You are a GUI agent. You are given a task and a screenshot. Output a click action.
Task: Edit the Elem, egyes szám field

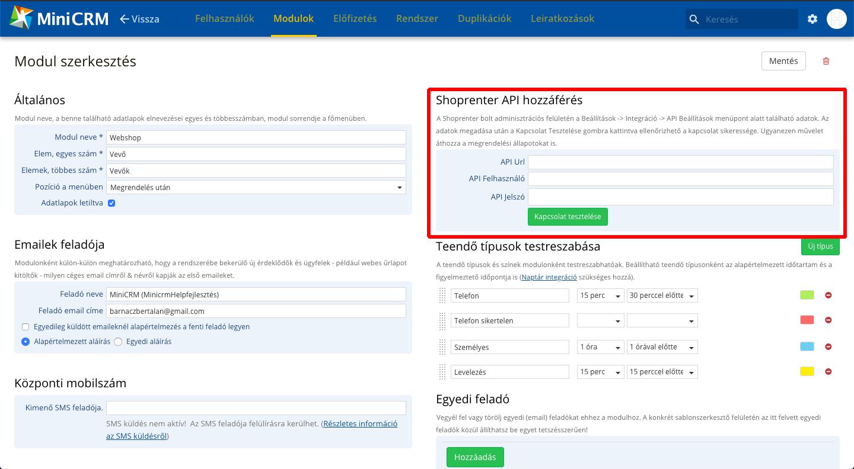click(x=256, y=154)
